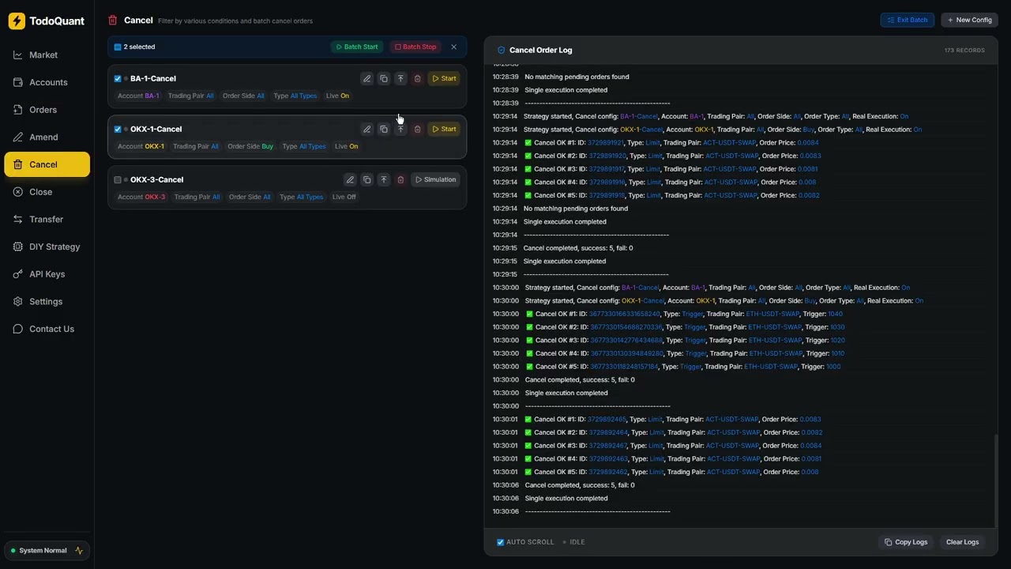Click the system status activity pulse icon
Image resolution: width=1011 pixels, height=569 pixels.
79,551
